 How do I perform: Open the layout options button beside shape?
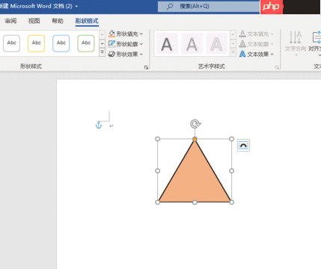pos(243,145)
